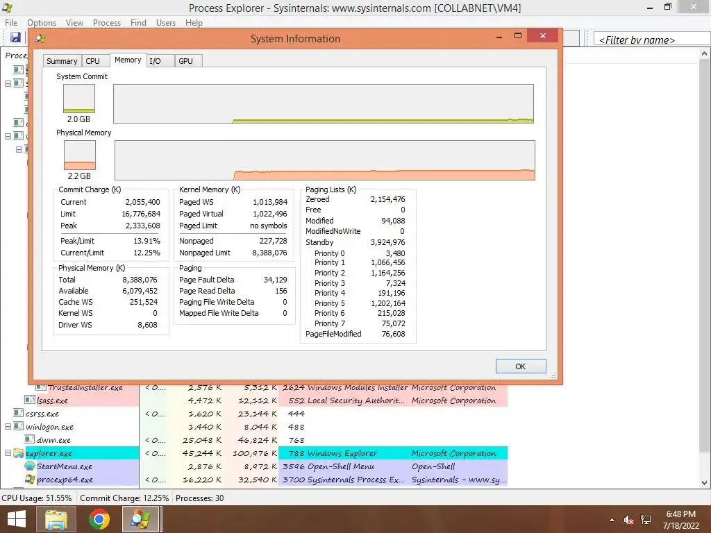Switch to the Summary tab
The image size is (711, 533).
tap(62, 61)
